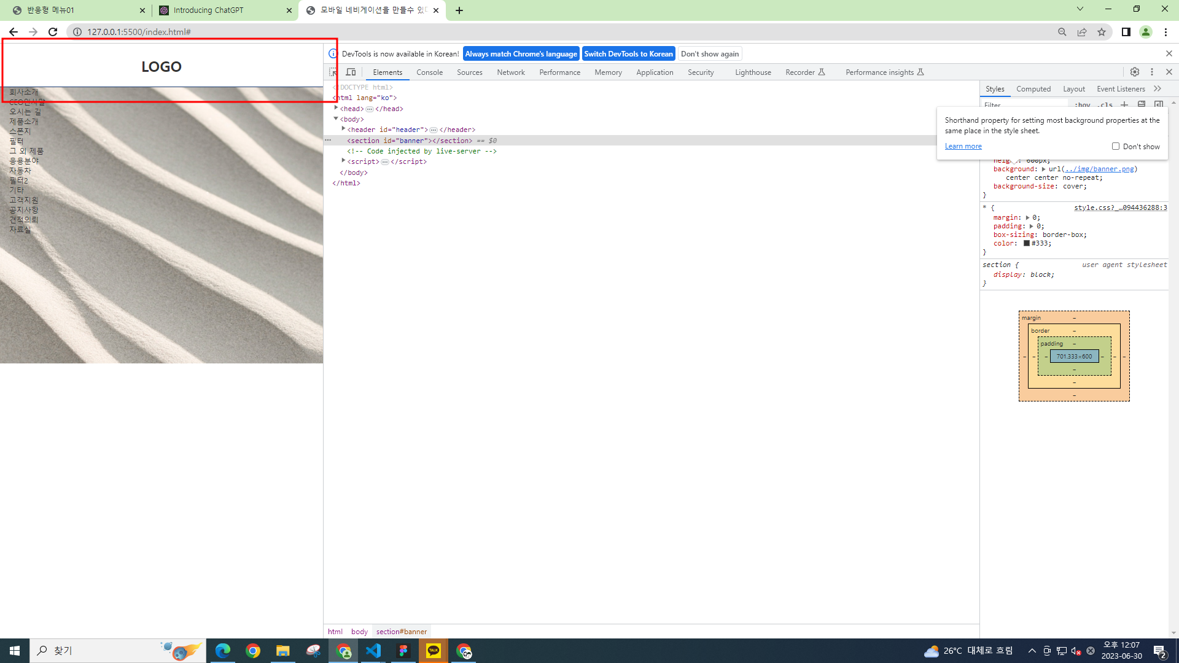Check the Don't show checkbox
The height and width of the screenshot is (663, 1179).
point(1116,146)
